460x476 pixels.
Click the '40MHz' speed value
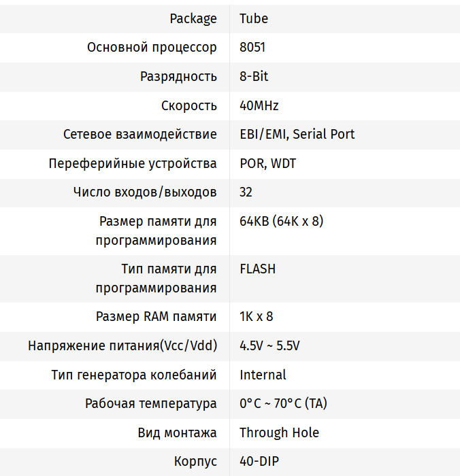[x=259, y=105]
